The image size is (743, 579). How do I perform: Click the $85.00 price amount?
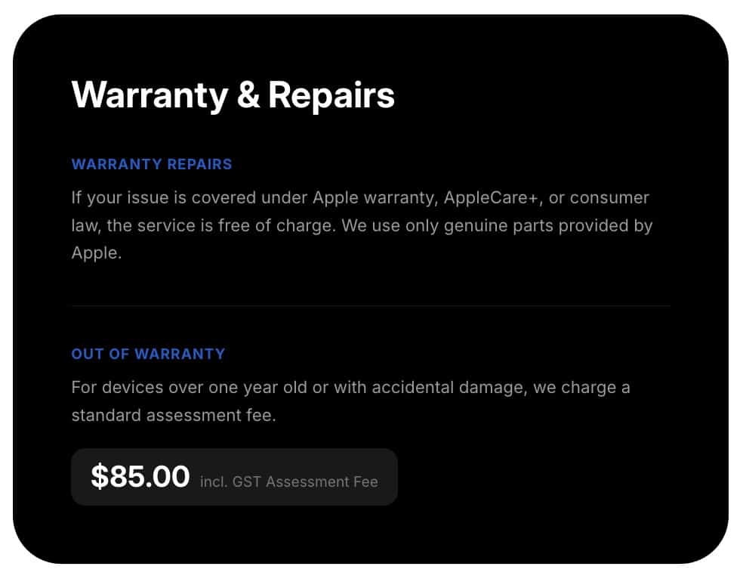pos(140,477)
